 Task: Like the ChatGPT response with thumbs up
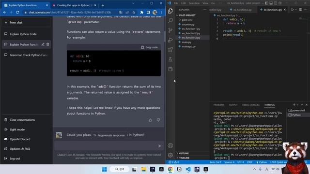pyautogui.click(x=150, y=120)
